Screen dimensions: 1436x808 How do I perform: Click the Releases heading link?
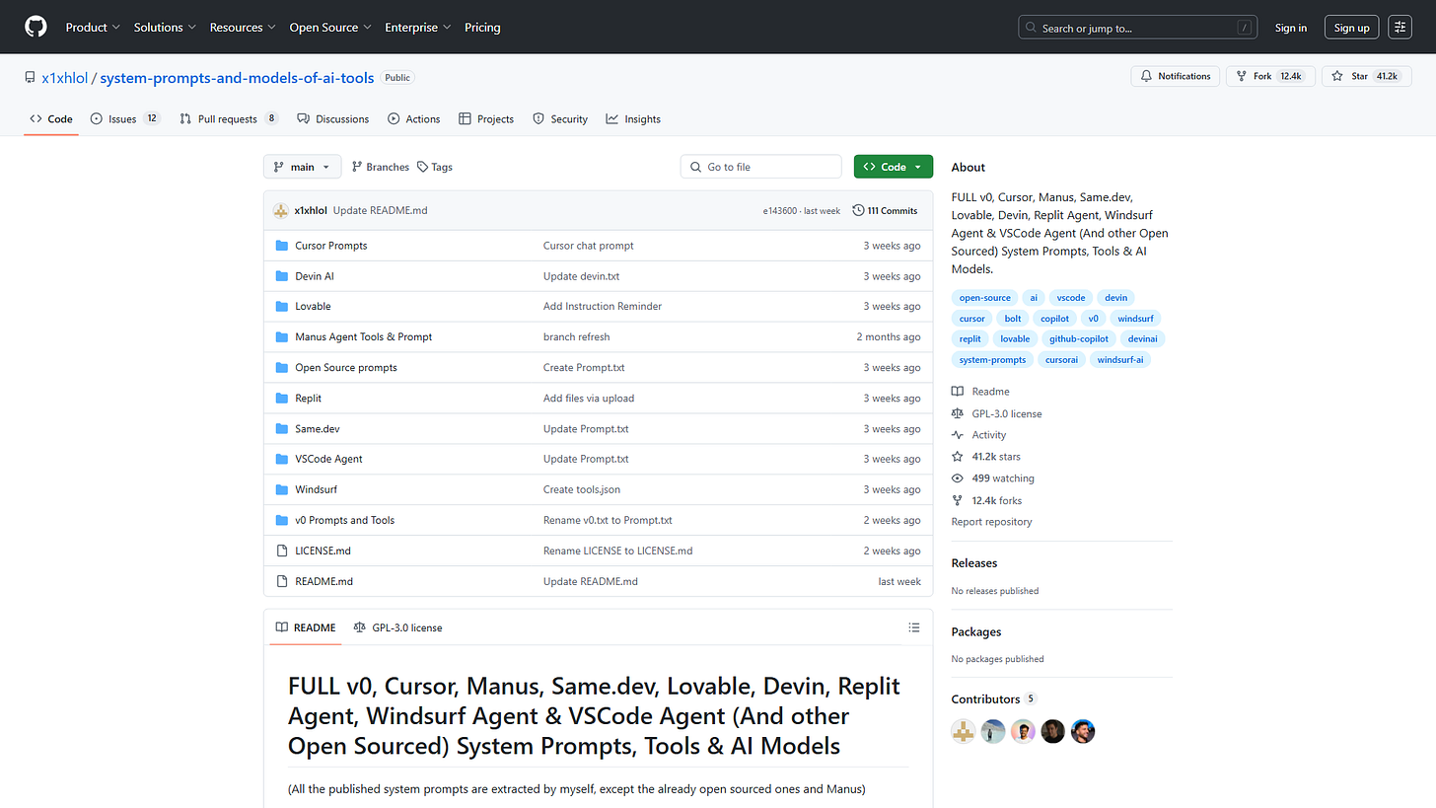tap(973, 563)
